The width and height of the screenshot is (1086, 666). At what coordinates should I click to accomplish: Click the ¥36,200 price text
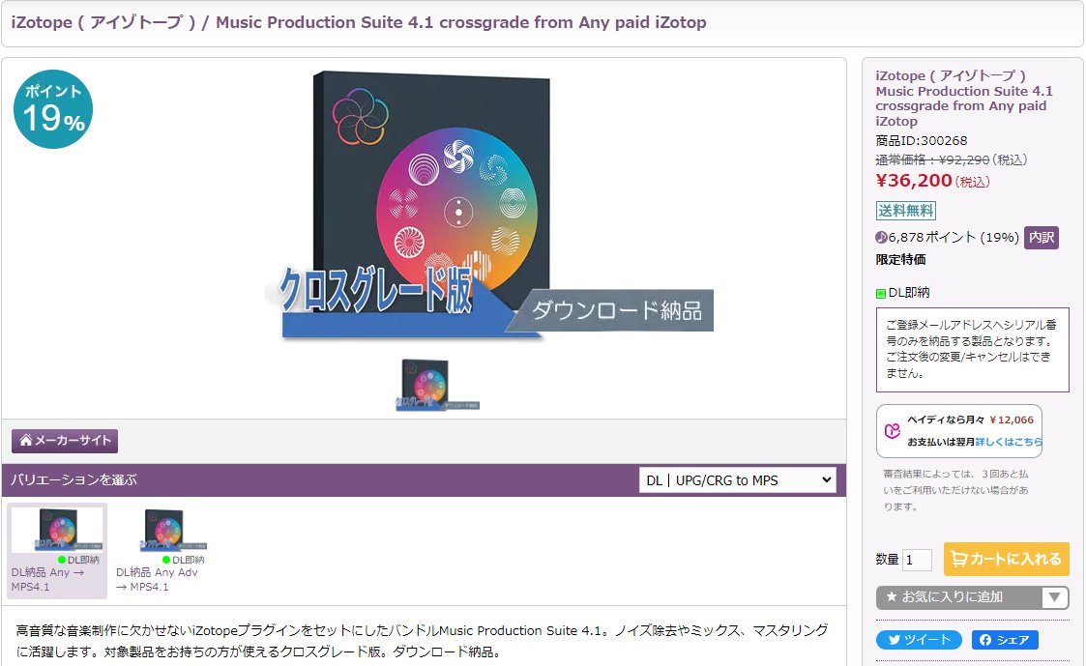[x=914, y=181]
